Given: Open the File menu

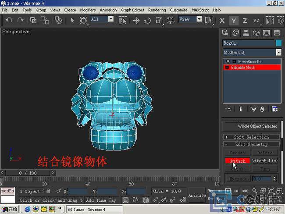Looking at the screenshot, I should click(x=5, y=10).
